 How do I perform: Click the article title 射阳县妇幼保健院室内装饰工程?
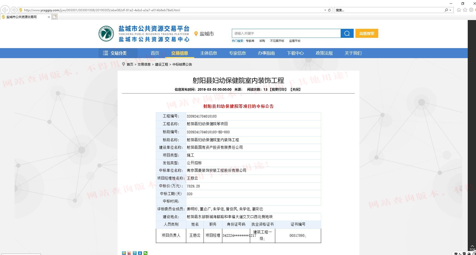point(238,80)
